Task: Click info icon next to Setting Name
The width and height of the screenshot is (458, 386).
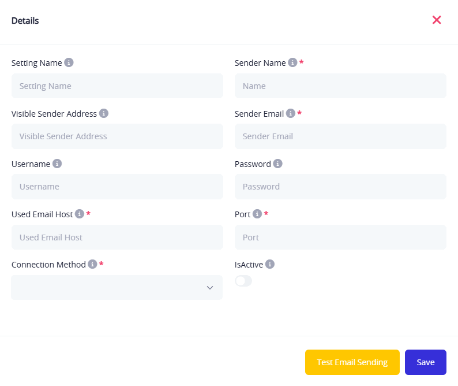Action: pyautogui.click(x=69, y=62)
